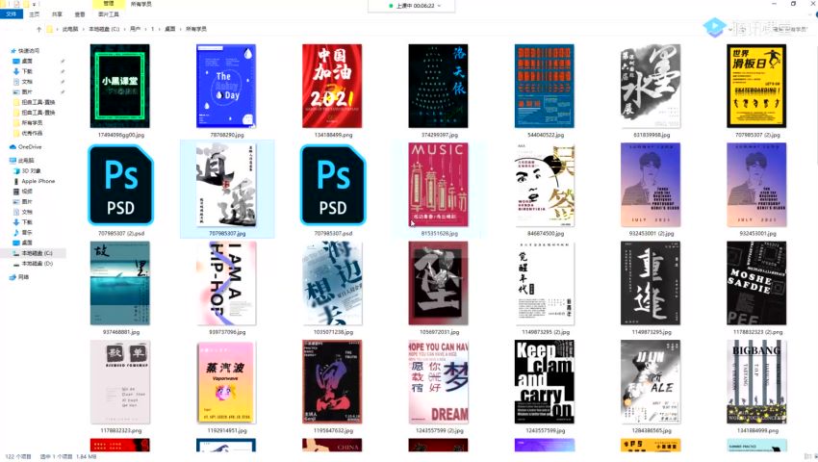Expand breadcrumb chevron after 本地磁盘 (C:)
Screen dimensions: 818x462
coord(124,29)
